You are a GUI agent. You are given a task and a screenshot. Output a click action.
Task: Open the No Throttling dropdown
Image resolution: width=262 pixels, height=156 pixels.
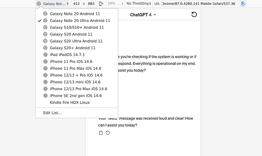click(139, 3)
